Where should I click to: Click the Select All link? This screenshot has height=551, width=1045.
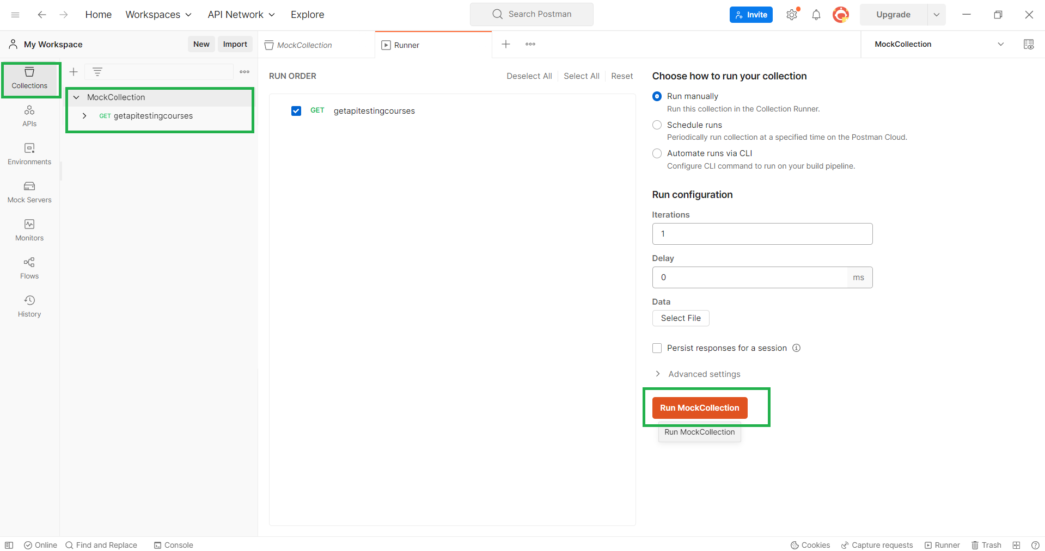click(x=582, y=76)
